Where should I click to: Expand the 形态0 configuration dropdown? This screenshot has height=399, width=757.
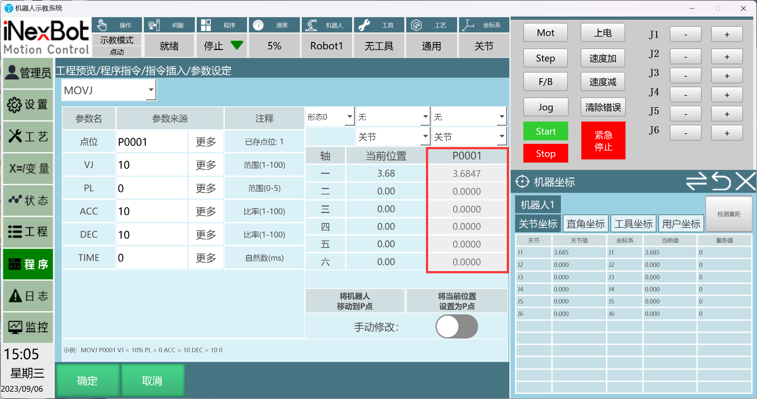tap(350, 117)
